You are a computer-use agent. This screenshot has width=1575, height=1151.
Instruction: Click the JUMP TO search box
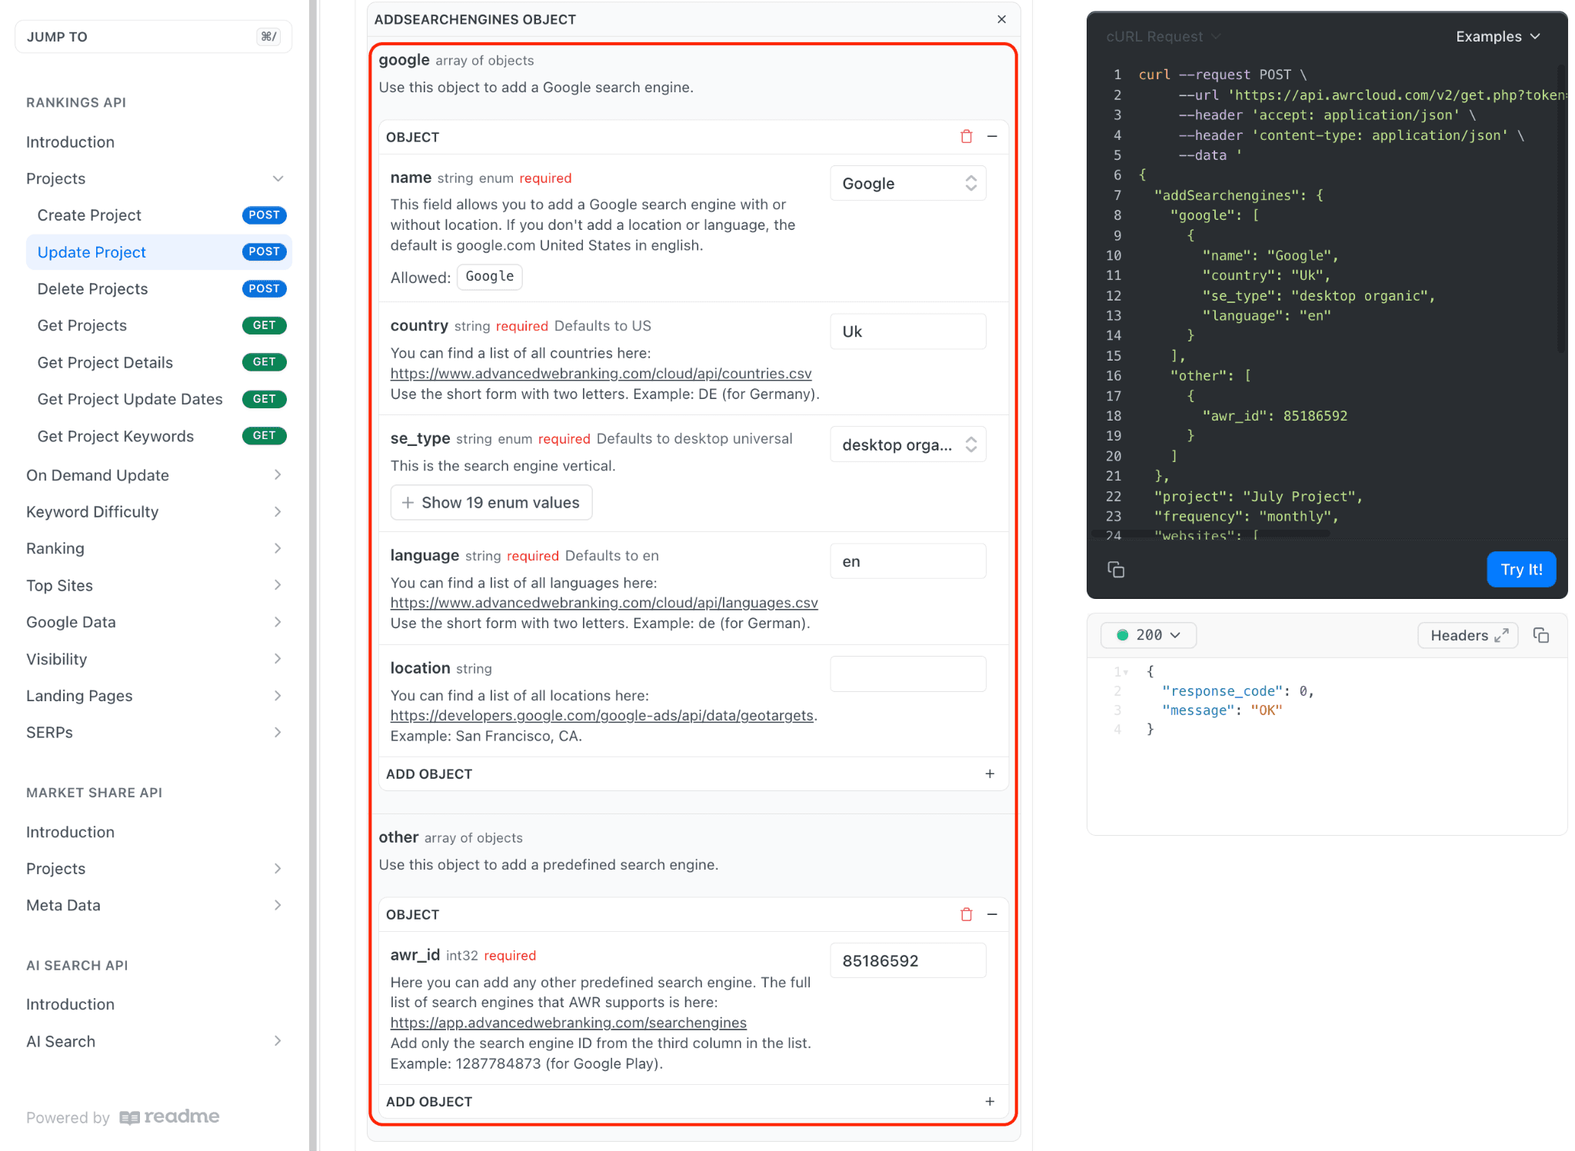(153, 37)
